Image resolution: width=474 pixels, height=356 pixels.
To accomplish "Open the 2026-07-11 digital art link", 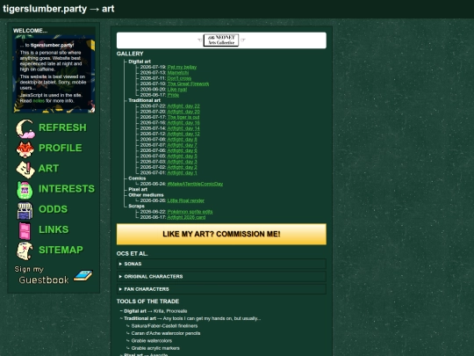I will [x=179, y=78].
